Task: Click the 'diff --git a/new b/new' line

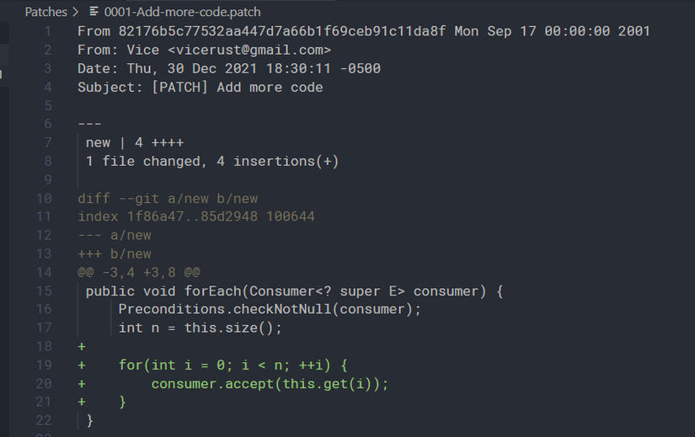Action: click(168, 199)
